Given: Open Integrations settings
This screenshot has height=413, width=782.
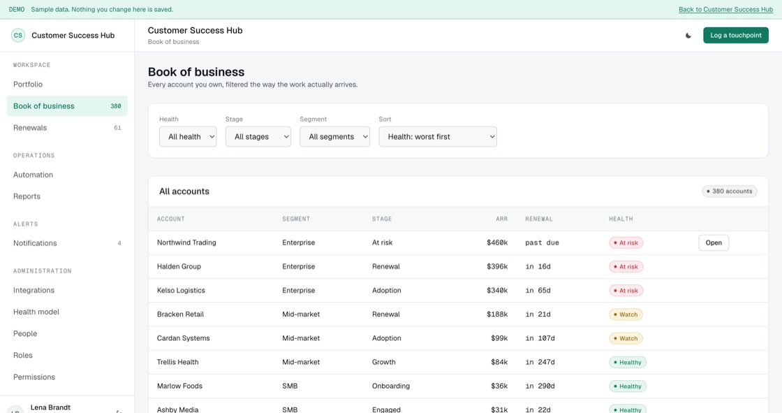Looking at the screenshot, I should (x=67, y=290).
